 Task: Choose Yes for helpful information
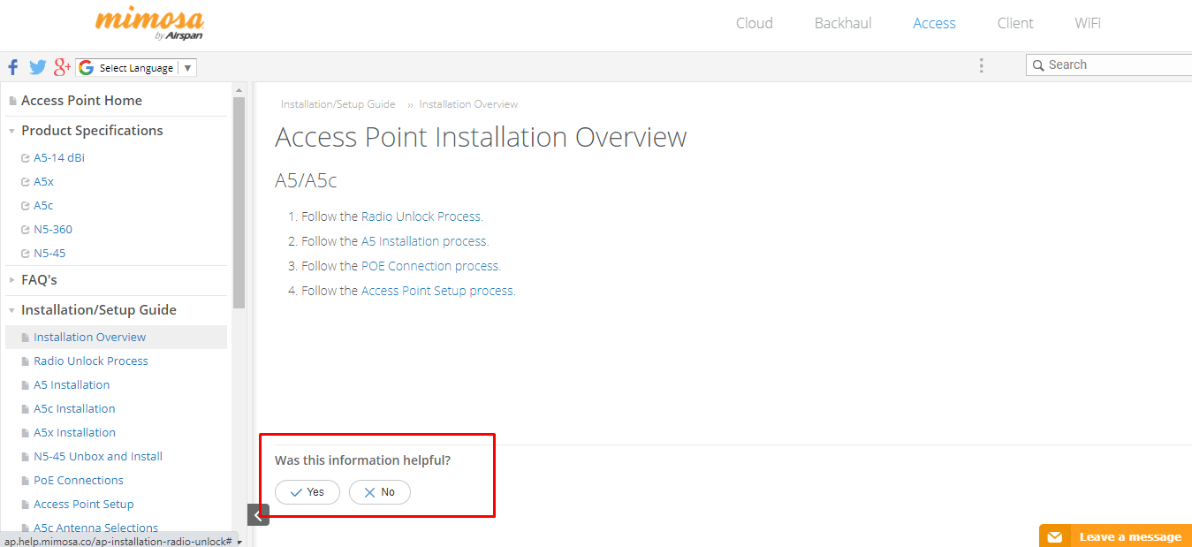point(307,492)
